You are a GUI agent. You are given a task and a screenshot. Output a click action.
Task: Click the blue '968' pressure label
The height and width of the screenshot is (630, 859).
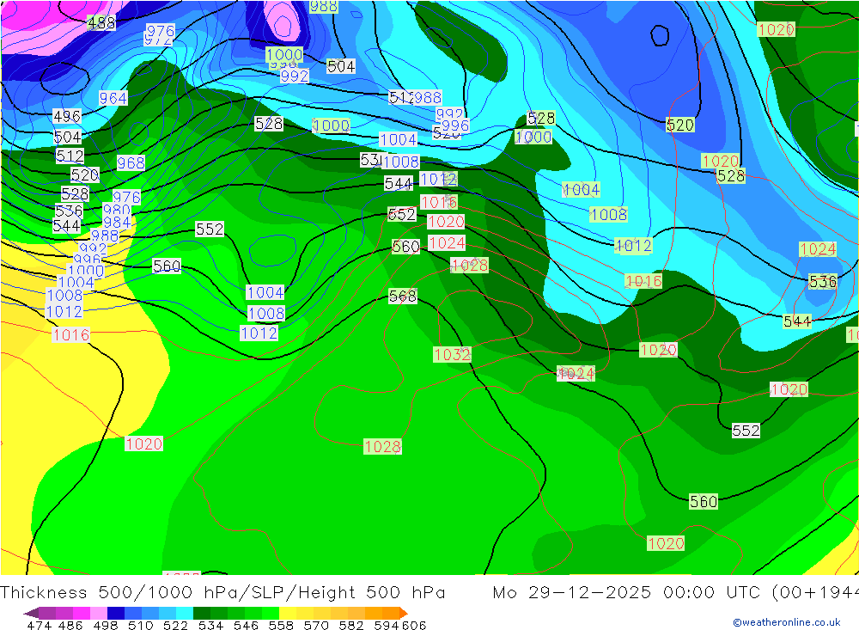pyautogui.click(x=131, y=162)
